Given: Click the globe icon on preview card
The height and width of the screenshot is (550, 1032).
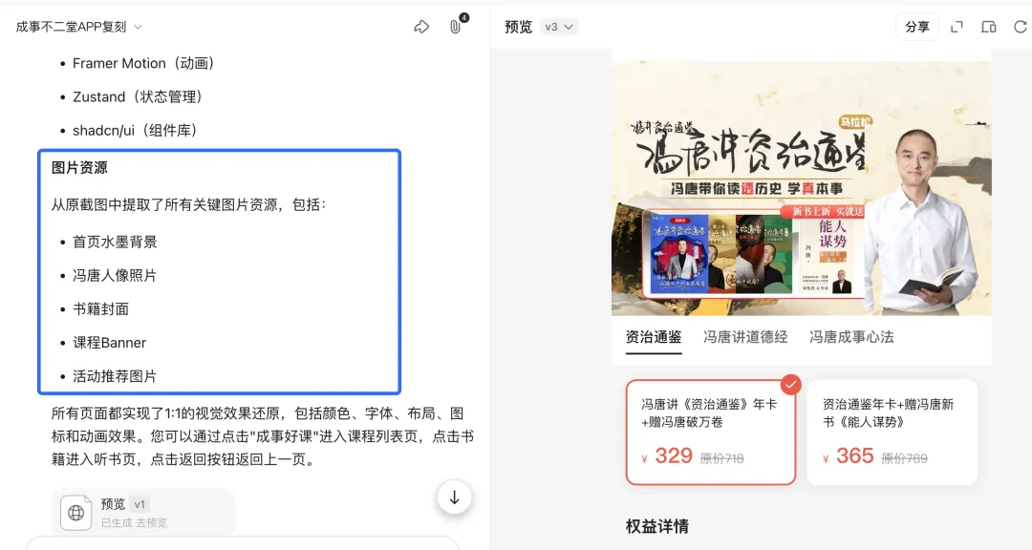Looking at the screenshot, I should click(x=76, y=513).
